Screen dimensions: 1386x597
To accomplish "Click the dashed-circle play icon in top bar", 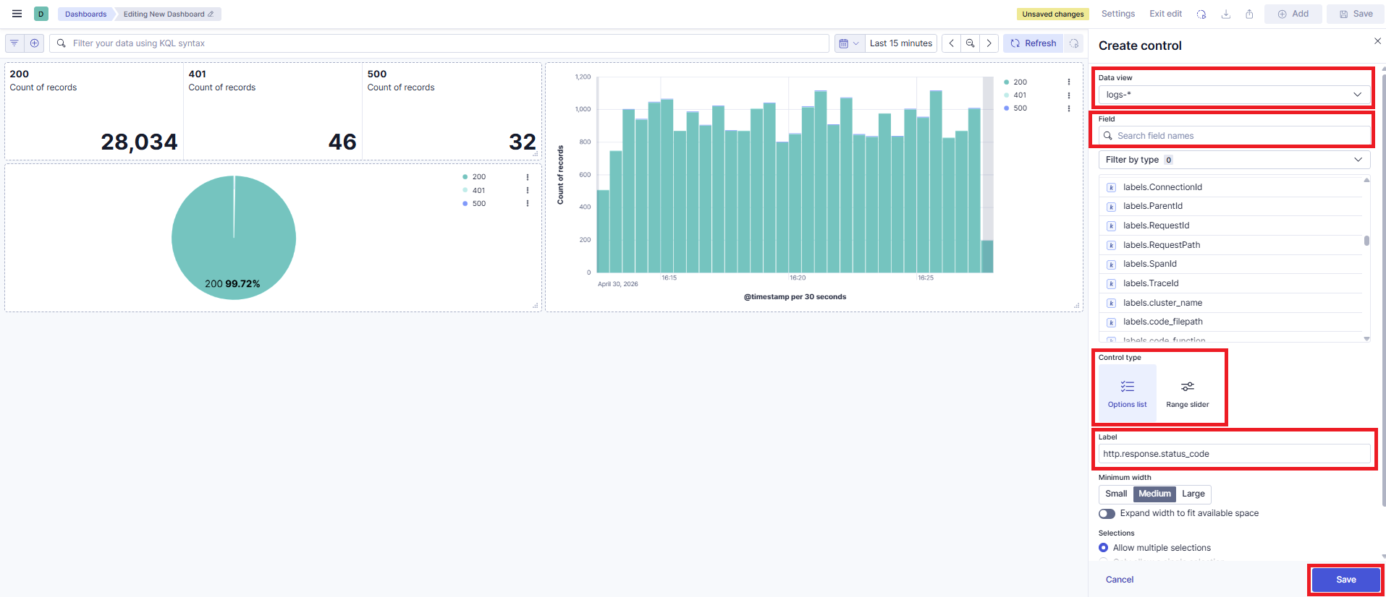I will [1201, 14].
